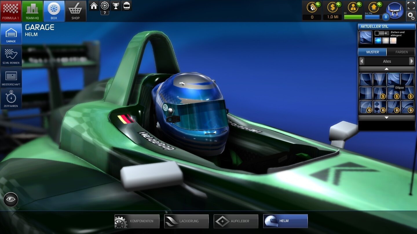Switch to the Muster patterns tab
The width and height of the screenshot is (417, 234).
372,52
